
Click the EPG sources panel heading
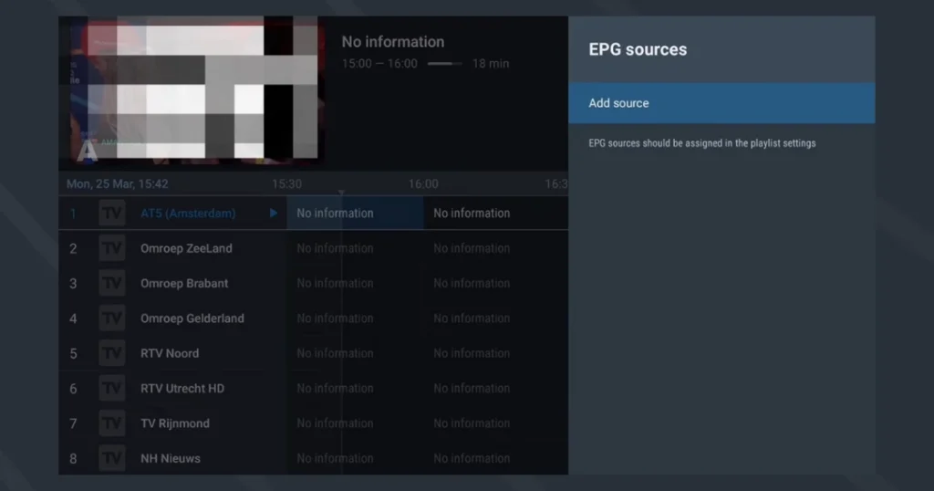pyautogui.click(x=638, y=49)
